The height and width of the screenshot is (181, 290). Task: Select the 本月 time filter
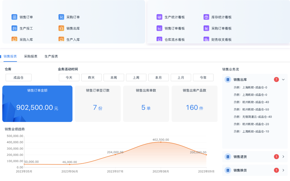click(158, 78)
